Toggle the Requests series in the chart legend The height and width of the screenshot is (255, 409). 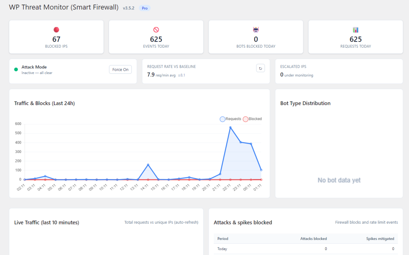point(231,119)
